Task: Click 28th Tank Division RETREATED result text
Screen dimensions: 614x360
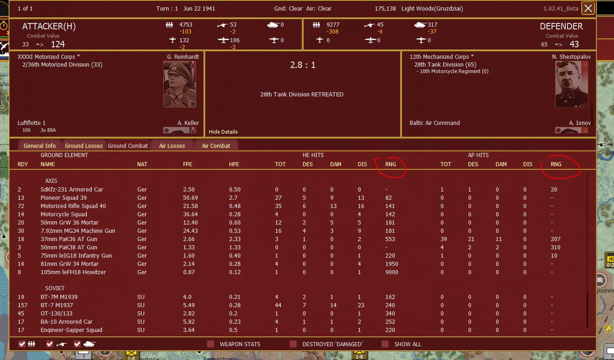Action: (302, 95)
